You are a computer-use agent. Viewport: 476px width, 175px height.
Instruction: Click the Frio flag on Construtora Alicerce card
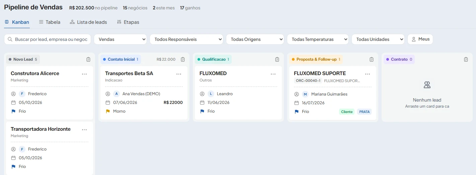pos(13,111)
